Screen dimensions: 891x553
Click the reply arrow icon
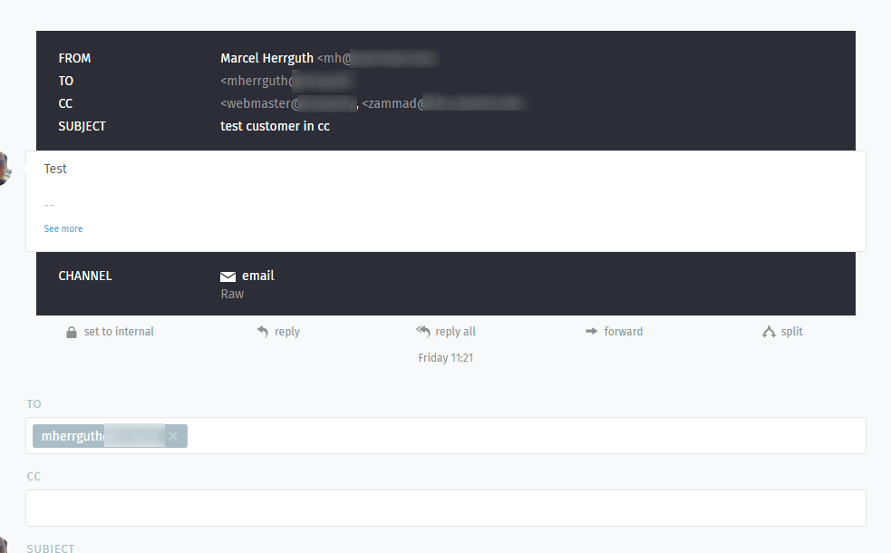(263, 331)
